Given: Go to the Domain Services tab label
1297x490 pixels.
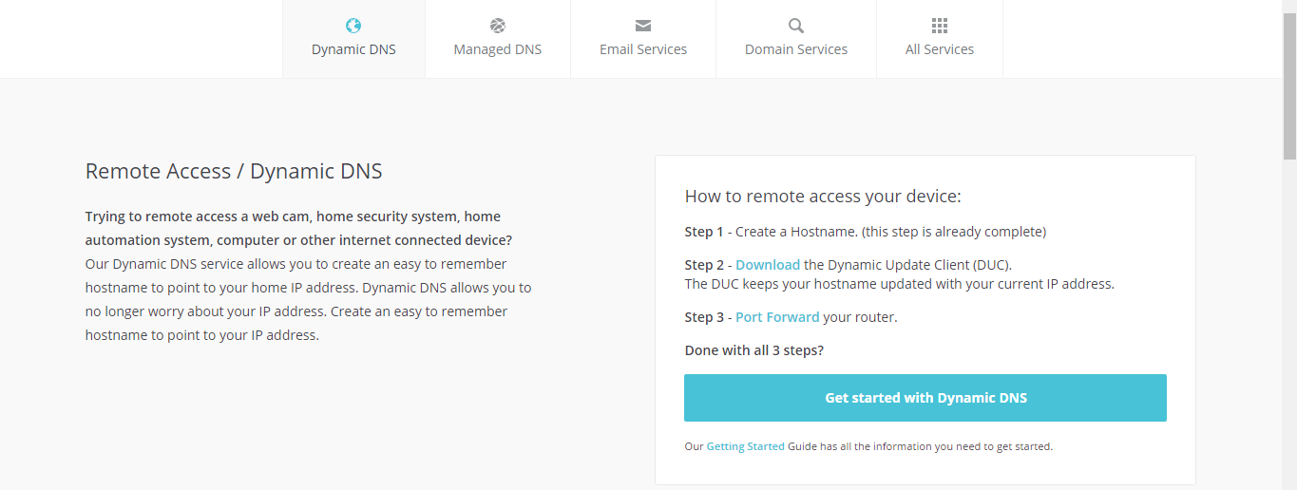Looking at the screenshot, I should pyautogui.click(x=796, y=49).
